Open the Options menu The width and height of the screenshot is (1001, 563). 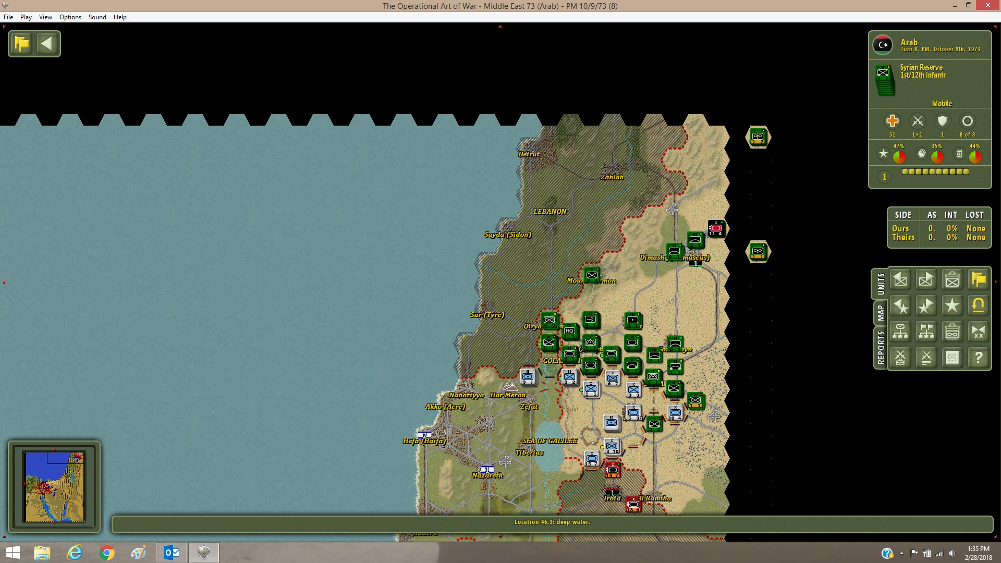pos(70,17)
